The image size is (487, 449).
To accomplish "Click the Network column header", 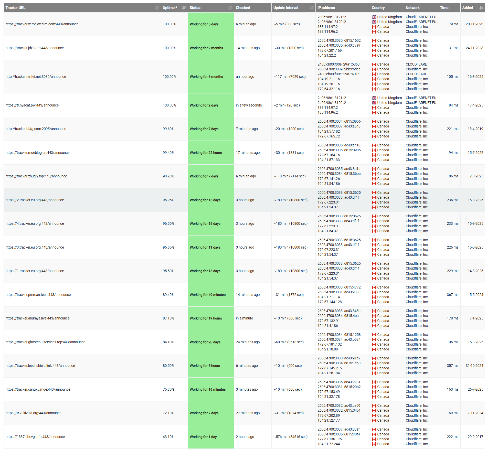I will pyautogui.click(x=412, y=8).
